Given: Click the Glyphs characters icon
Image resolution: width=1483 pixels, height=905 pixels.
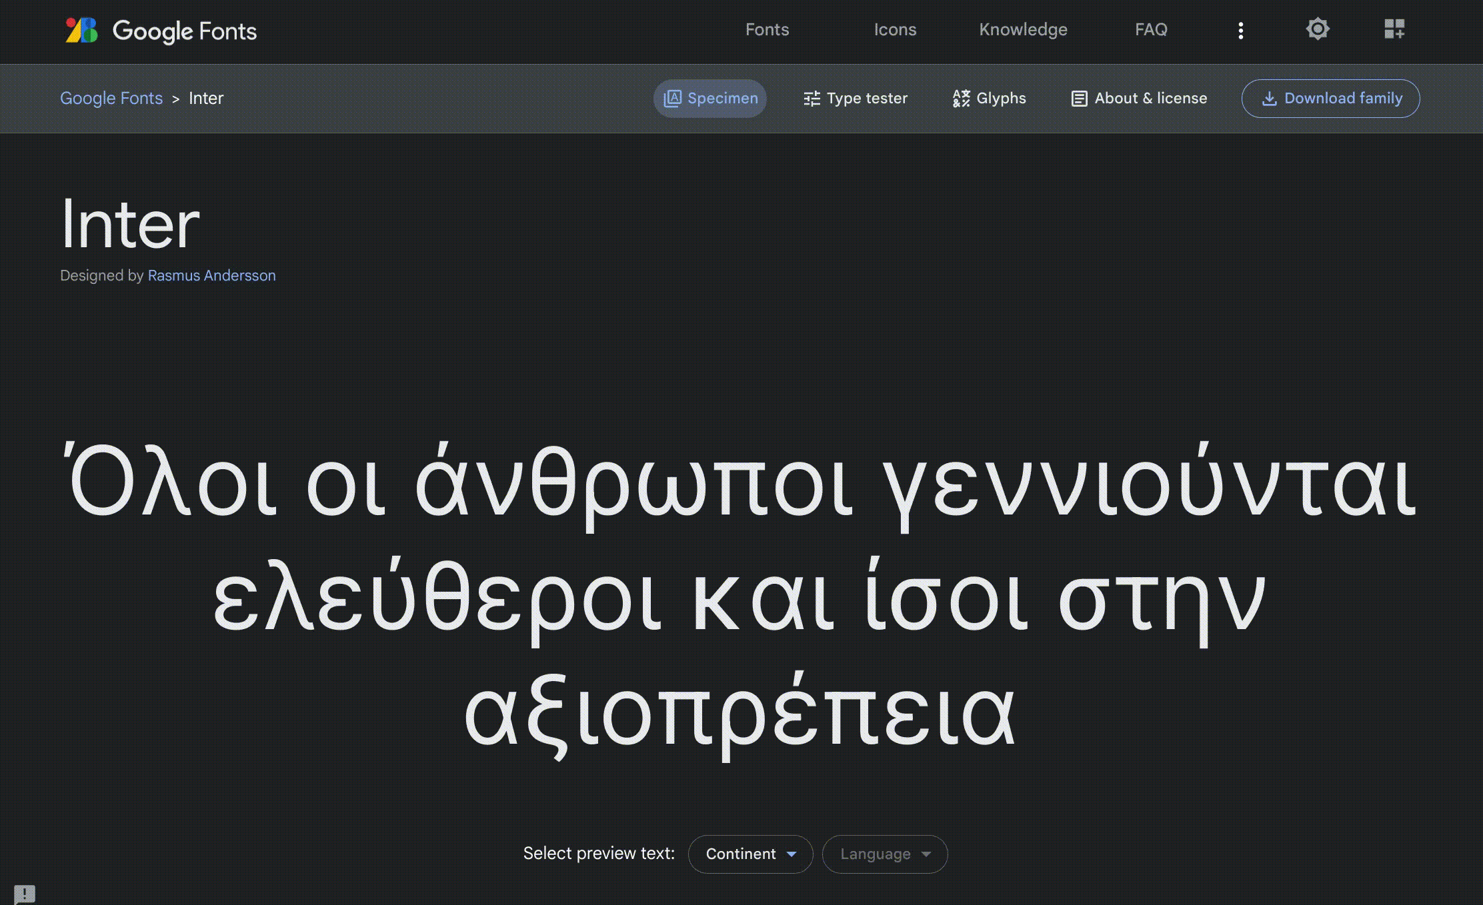Looking at the screenshot, I should pos(961,99).
